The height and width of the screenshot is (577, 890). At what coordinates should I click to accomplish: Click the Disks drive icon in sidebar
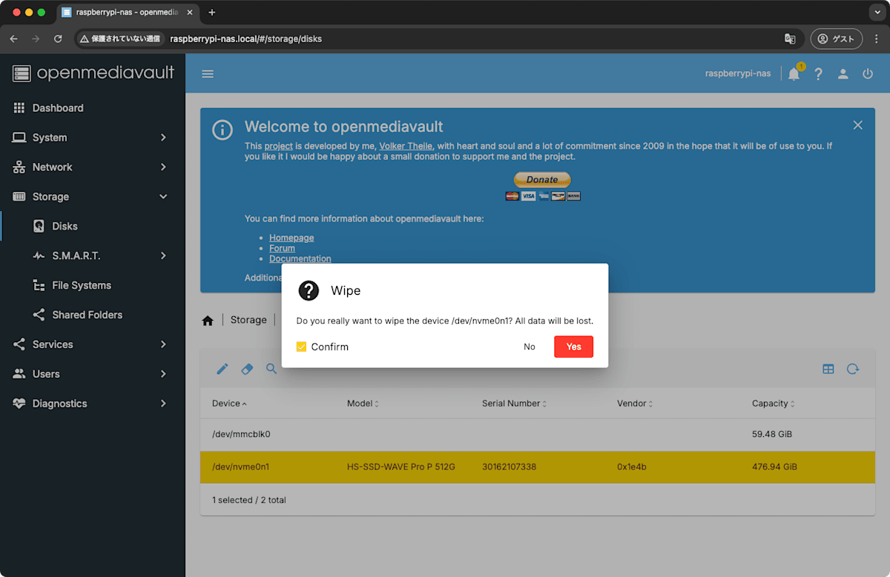[x=39, y=227]
